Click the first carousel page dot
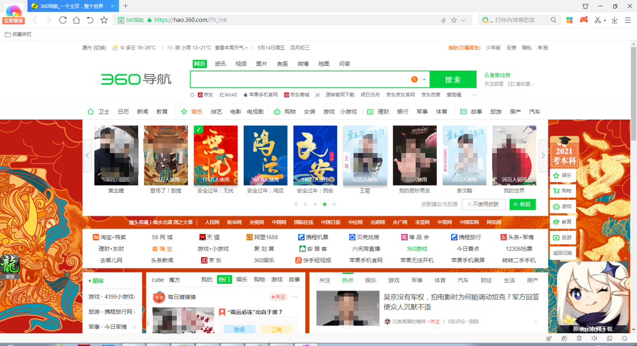This screenshot has height=346, width=637. coord(296,204)
